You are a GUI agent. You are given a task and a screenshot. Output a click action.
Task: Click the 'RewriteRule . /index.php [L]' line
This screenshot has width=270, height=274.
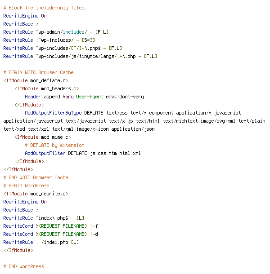click(41, 243)
